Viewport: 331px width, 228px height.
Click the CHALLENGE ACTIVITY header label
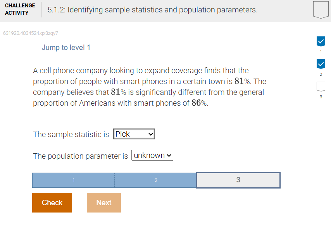coord(20,10)
